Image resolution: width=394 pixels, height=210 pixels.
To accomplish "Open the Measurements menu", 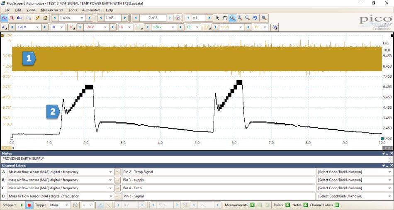I will coord(52,10).
